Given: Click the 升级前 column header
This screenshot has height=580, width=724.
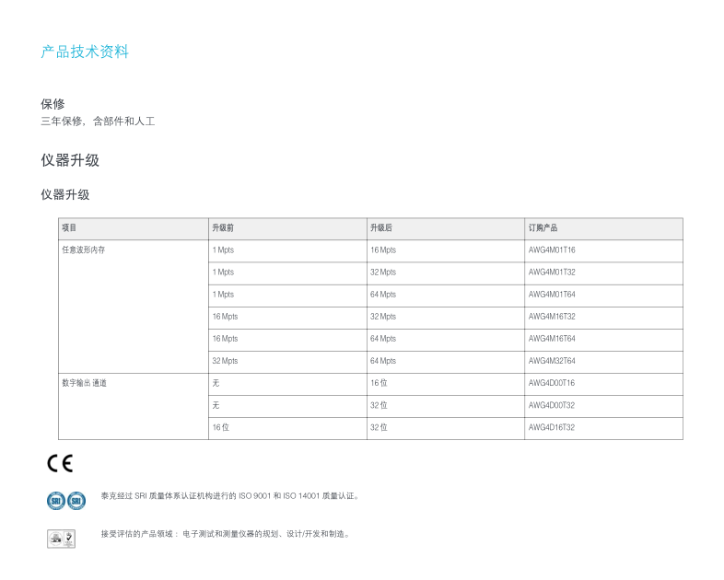Looking at the screenshot, I should pos(222,228).
